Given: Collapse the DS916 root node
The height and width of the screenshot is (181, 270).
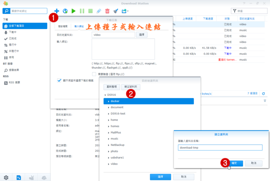Looking at the screenshot, I should point(105,95).
